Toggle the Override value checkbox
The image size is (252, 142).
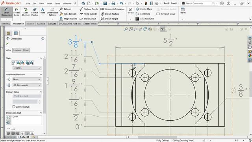(14, 107)
